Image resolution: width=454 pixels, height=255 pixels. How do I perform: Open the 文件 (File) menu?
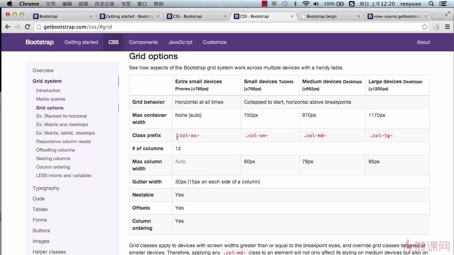[x=51, y=4]
